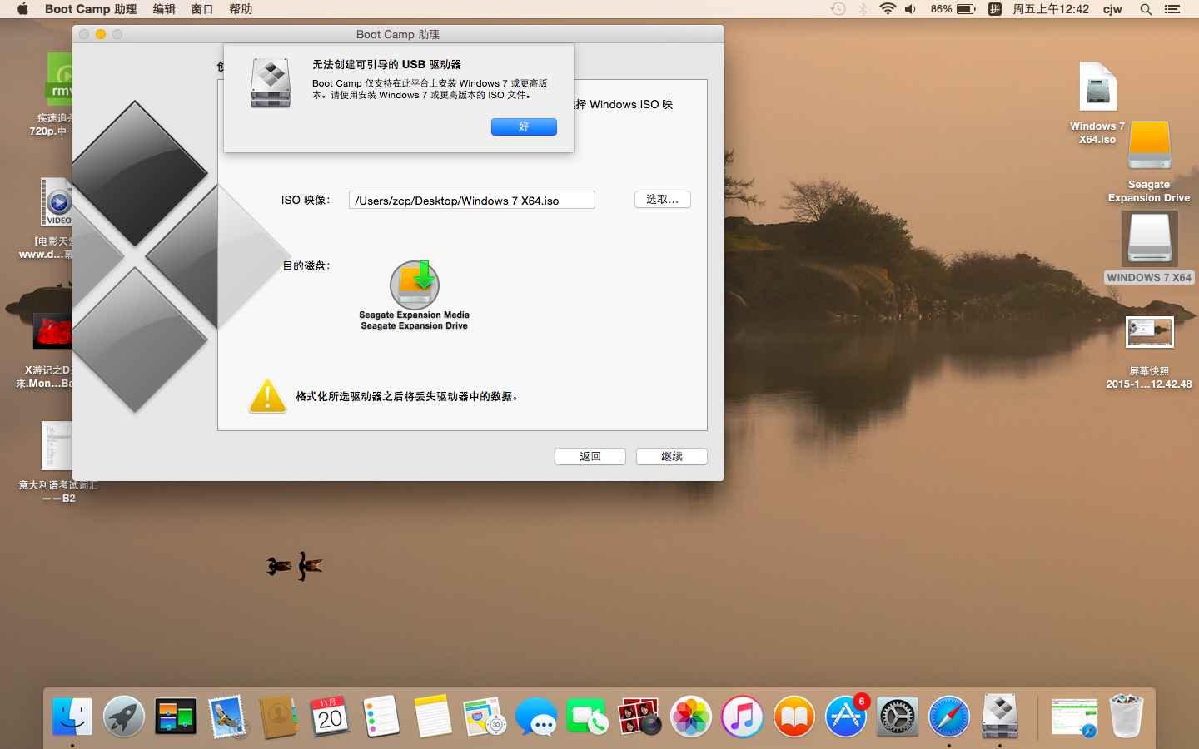The image size is (1199, 749).
Task: Open the cjw user menu
Action: (1112, 9)
